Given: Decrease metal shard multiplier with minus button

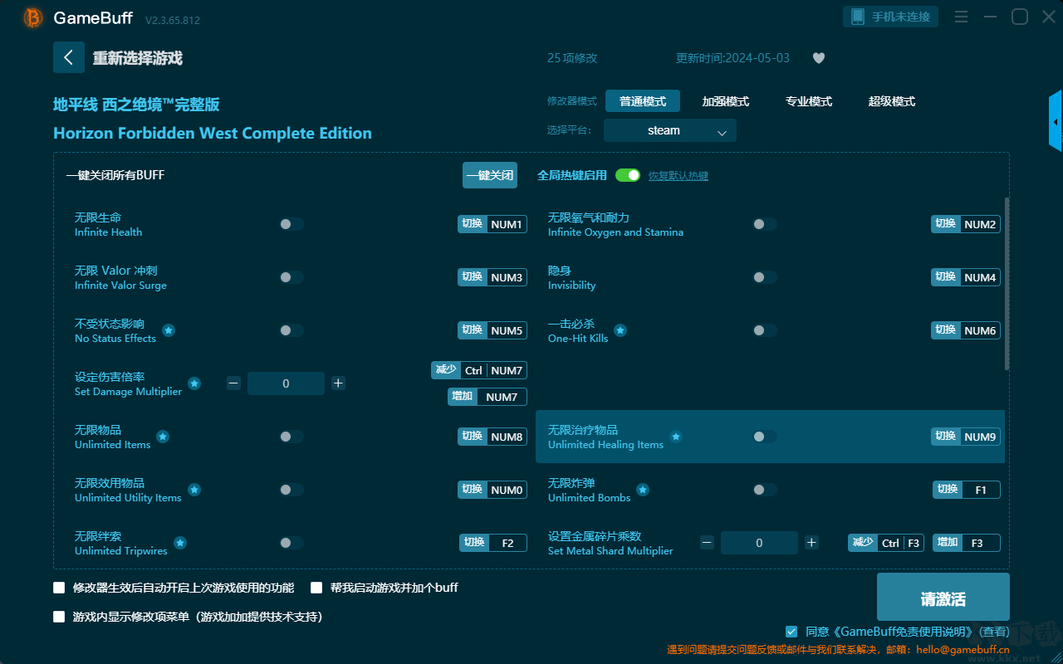Looking at the screenshot, I should point(707,543).
